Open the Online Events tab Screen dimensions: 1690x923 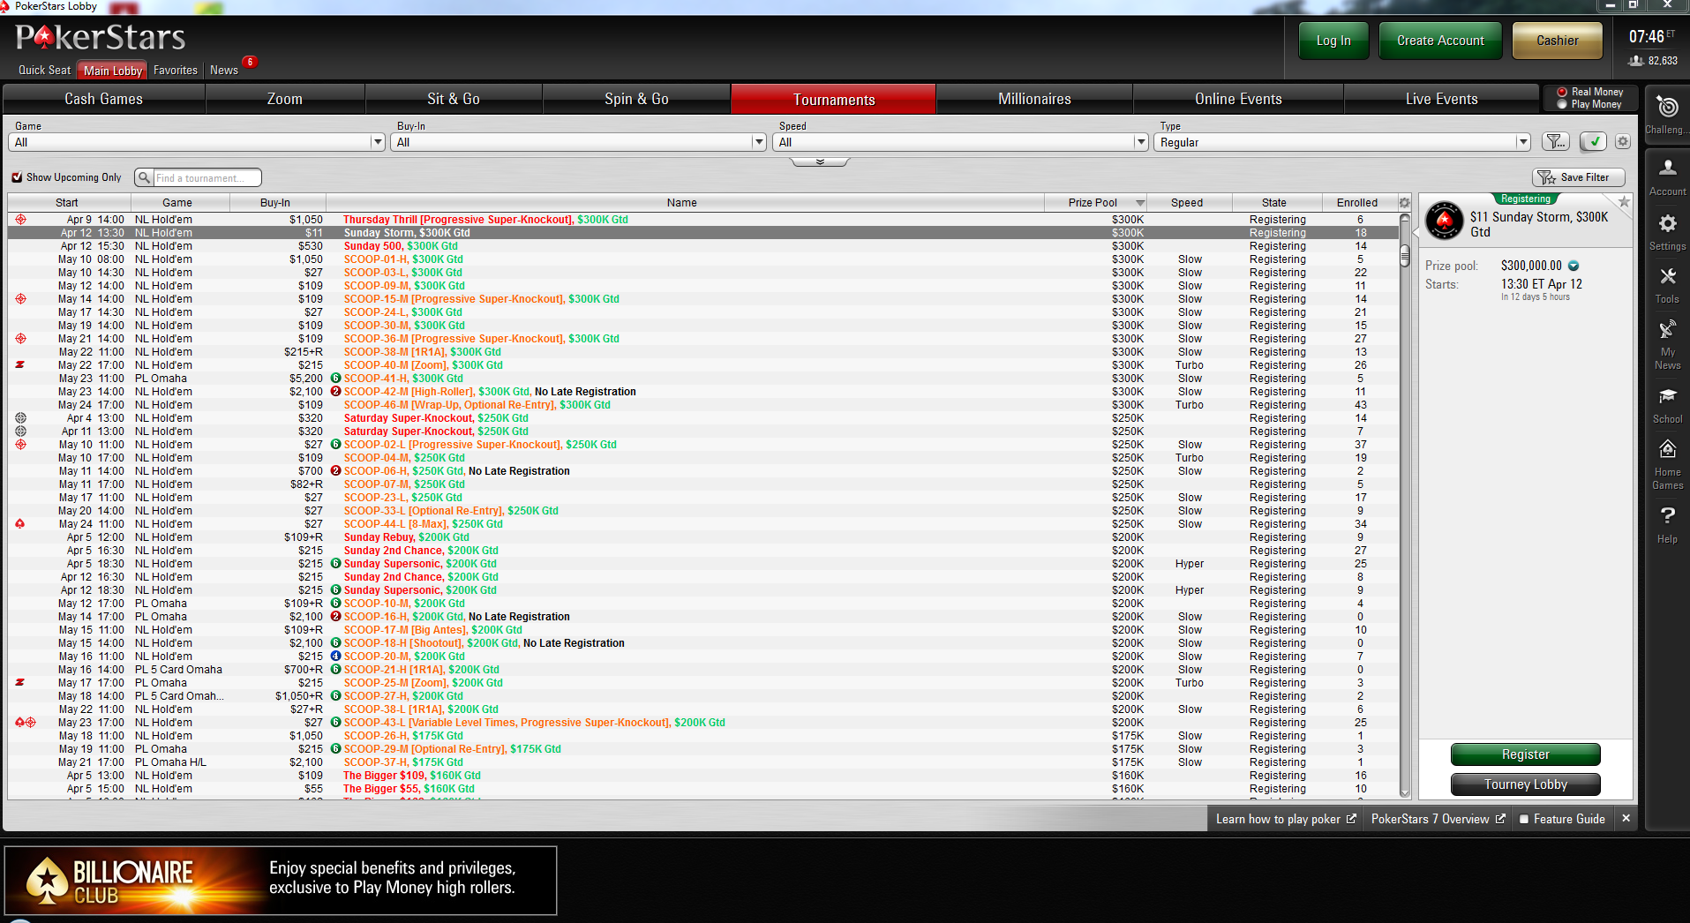click(x=1238, y=99)
